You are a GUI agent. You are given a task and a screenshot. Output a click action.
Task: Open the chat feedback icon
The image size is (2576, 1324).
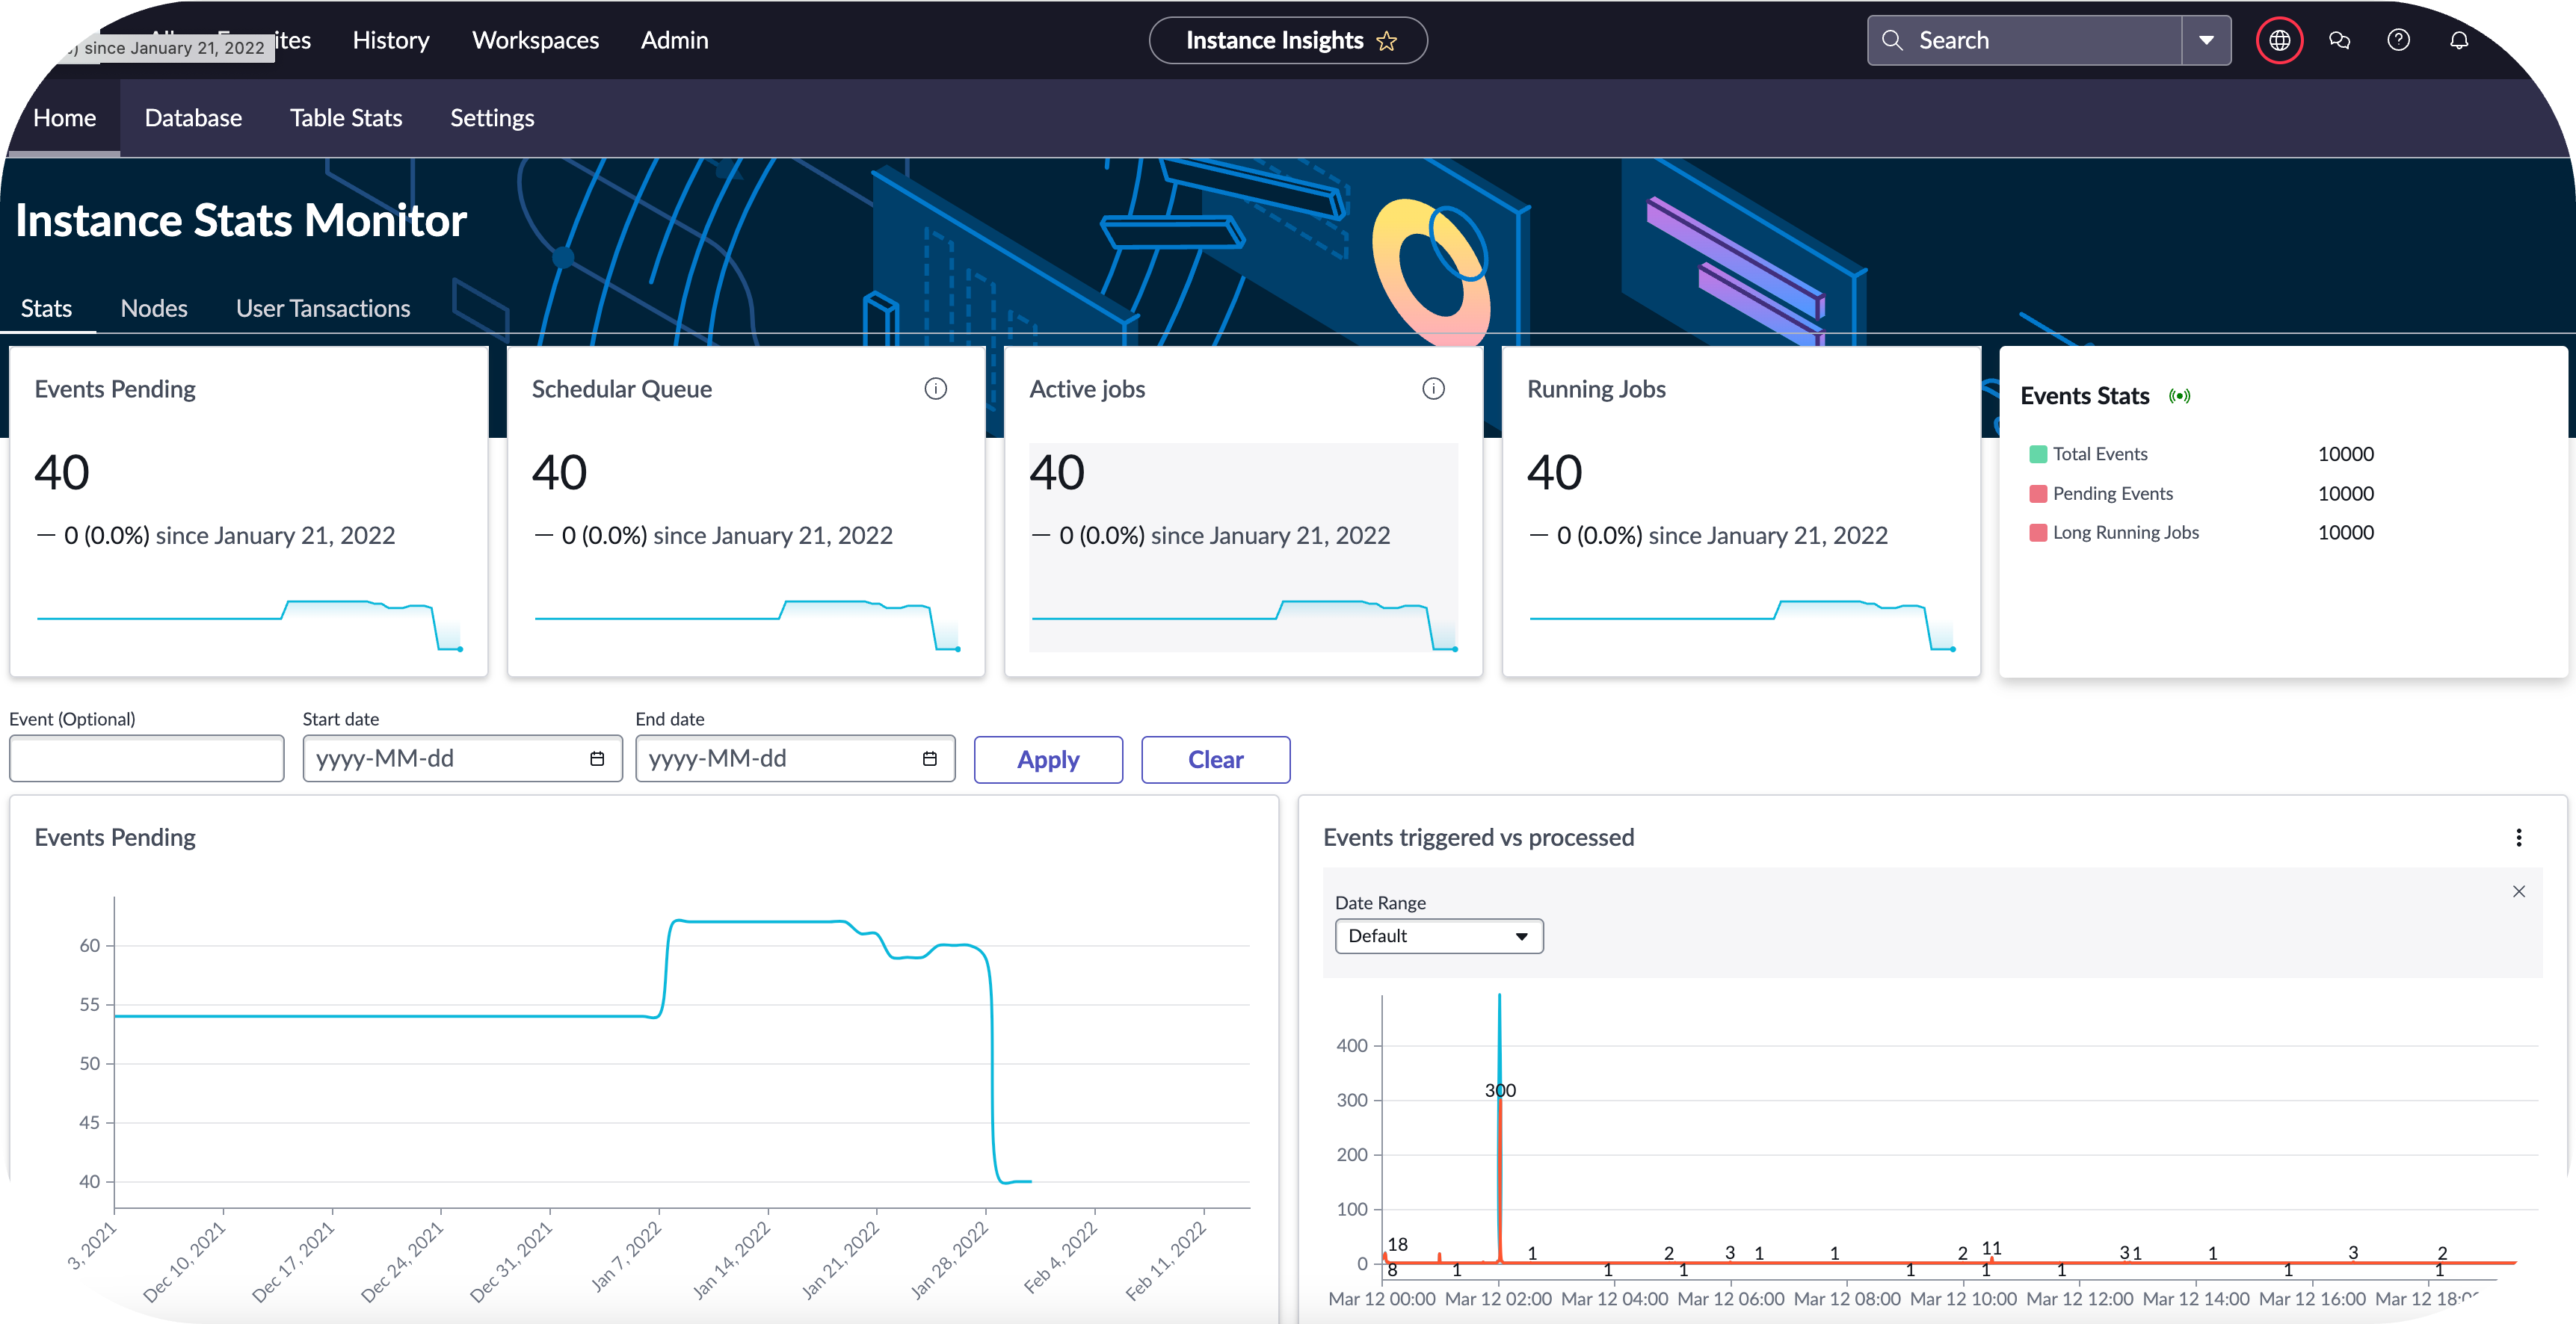pos(2340,40)
